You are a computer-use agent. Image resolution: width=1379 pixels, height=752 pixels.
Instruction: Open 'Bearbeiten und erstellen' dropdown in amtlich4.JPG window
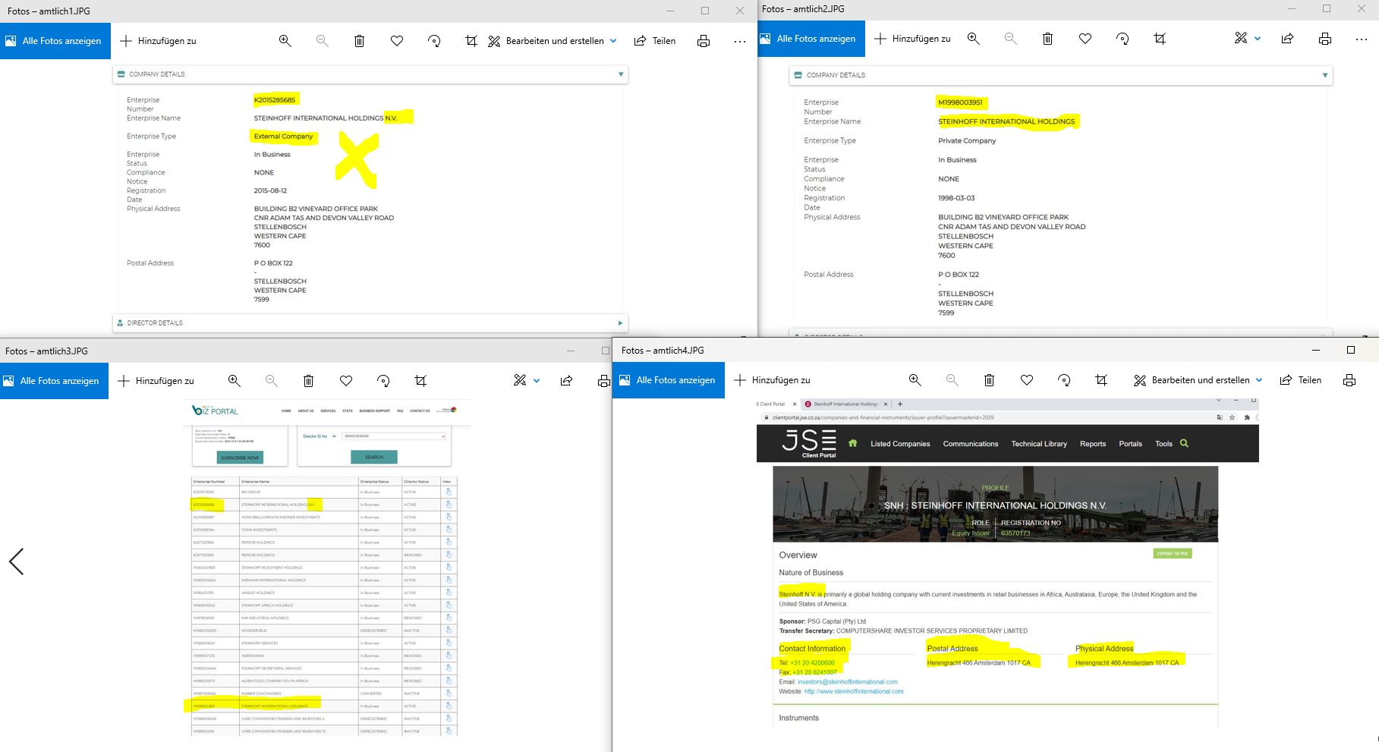coord(1198,380)
